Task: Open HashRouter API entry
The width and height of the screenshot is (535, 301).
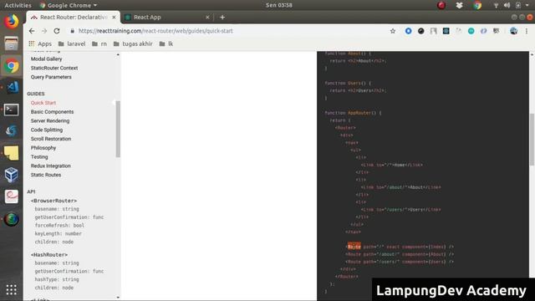Action: point(49,254)
